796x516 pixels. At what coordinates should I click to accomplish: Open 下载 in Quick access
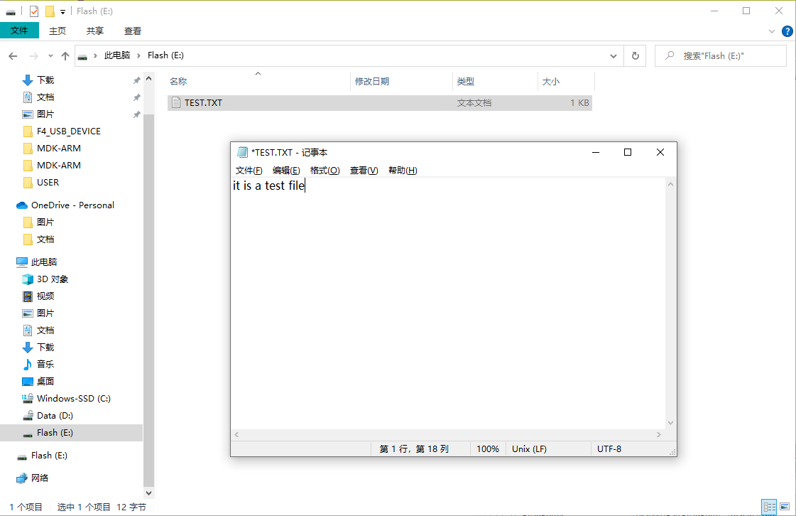point(45,80)
